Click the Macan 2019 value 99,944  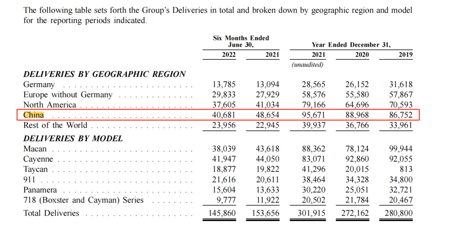point(400,149)
